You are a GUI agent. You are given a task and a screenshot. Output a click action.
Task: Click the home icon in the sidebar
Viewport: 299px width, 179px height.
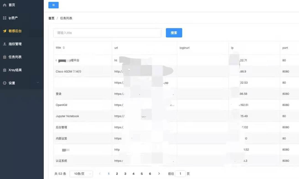tap(4, 5)
